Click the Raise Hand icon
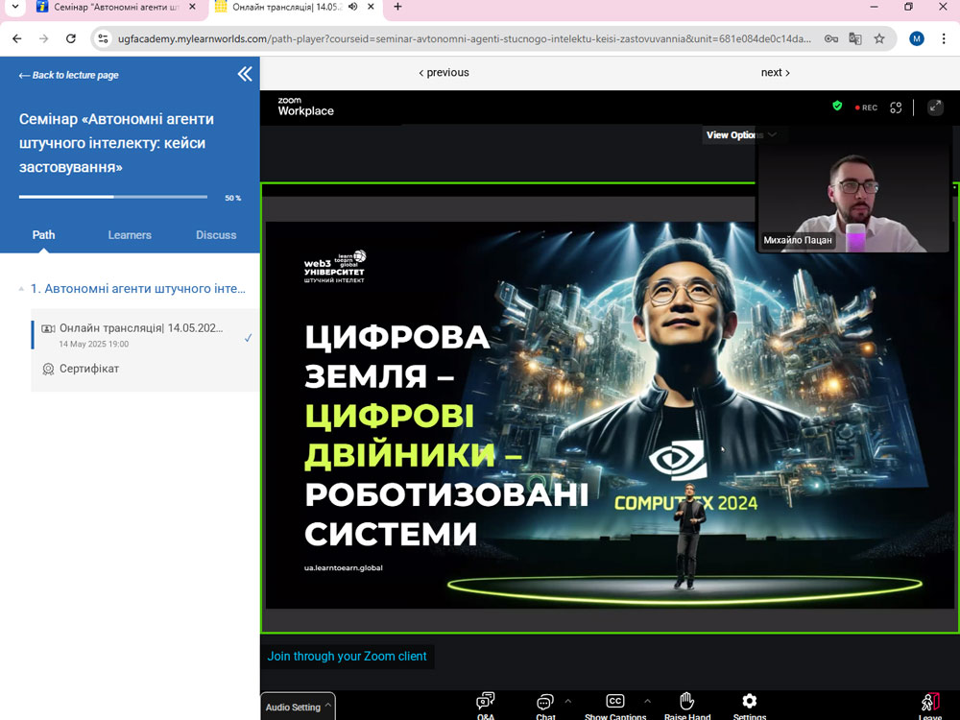This screenshot has height=720, width=960. coord(686,702)
